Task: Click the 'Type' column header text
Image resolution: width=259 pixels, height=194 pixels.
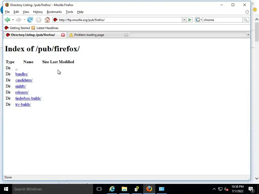Action: [10, 62]
